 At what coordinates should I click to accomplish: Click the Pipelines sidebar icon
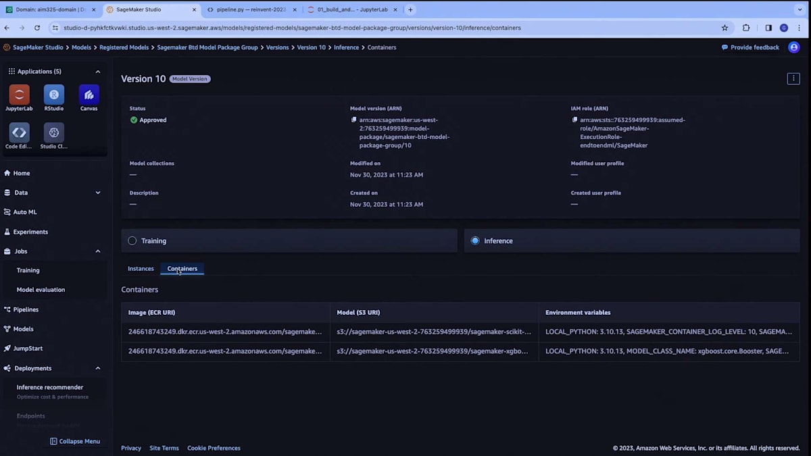click(x=7, y=309)
